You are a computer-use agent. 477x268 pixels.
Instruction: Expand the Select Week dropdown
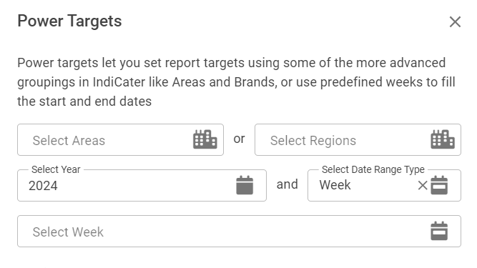[x=239, y=232]
